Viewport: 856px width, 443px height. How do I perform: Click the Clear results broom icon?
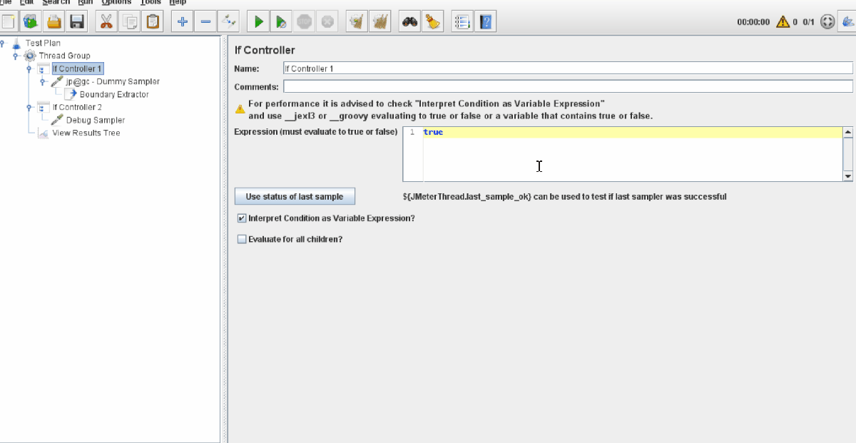pos(357,21)
